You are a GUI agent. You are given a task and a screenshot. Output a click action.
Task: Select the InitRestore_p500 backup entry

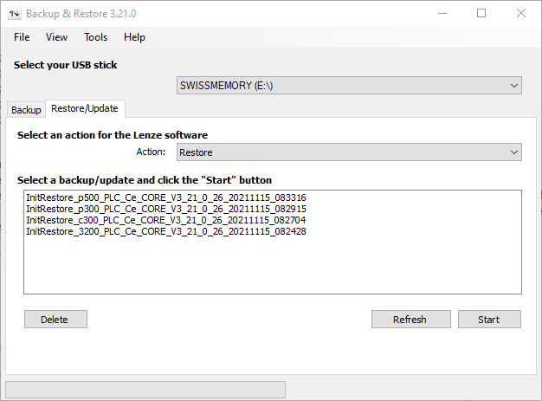pyautogui.click(x=166, y=197)
